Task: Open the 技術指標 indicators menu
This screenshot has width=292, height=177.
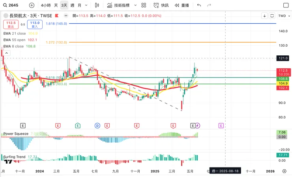Action: 118,5
